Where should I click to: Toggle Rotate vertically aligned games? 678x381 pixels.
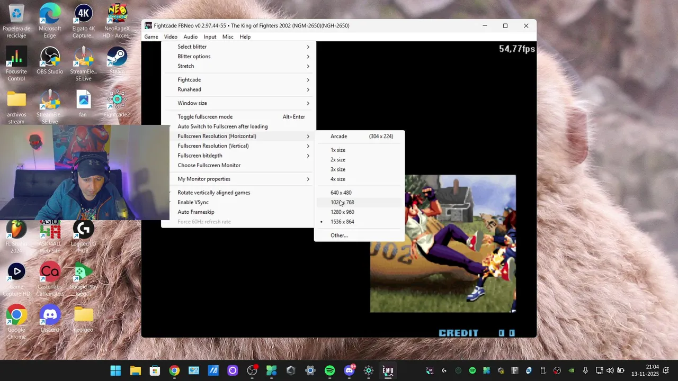(x=238, y=193)
